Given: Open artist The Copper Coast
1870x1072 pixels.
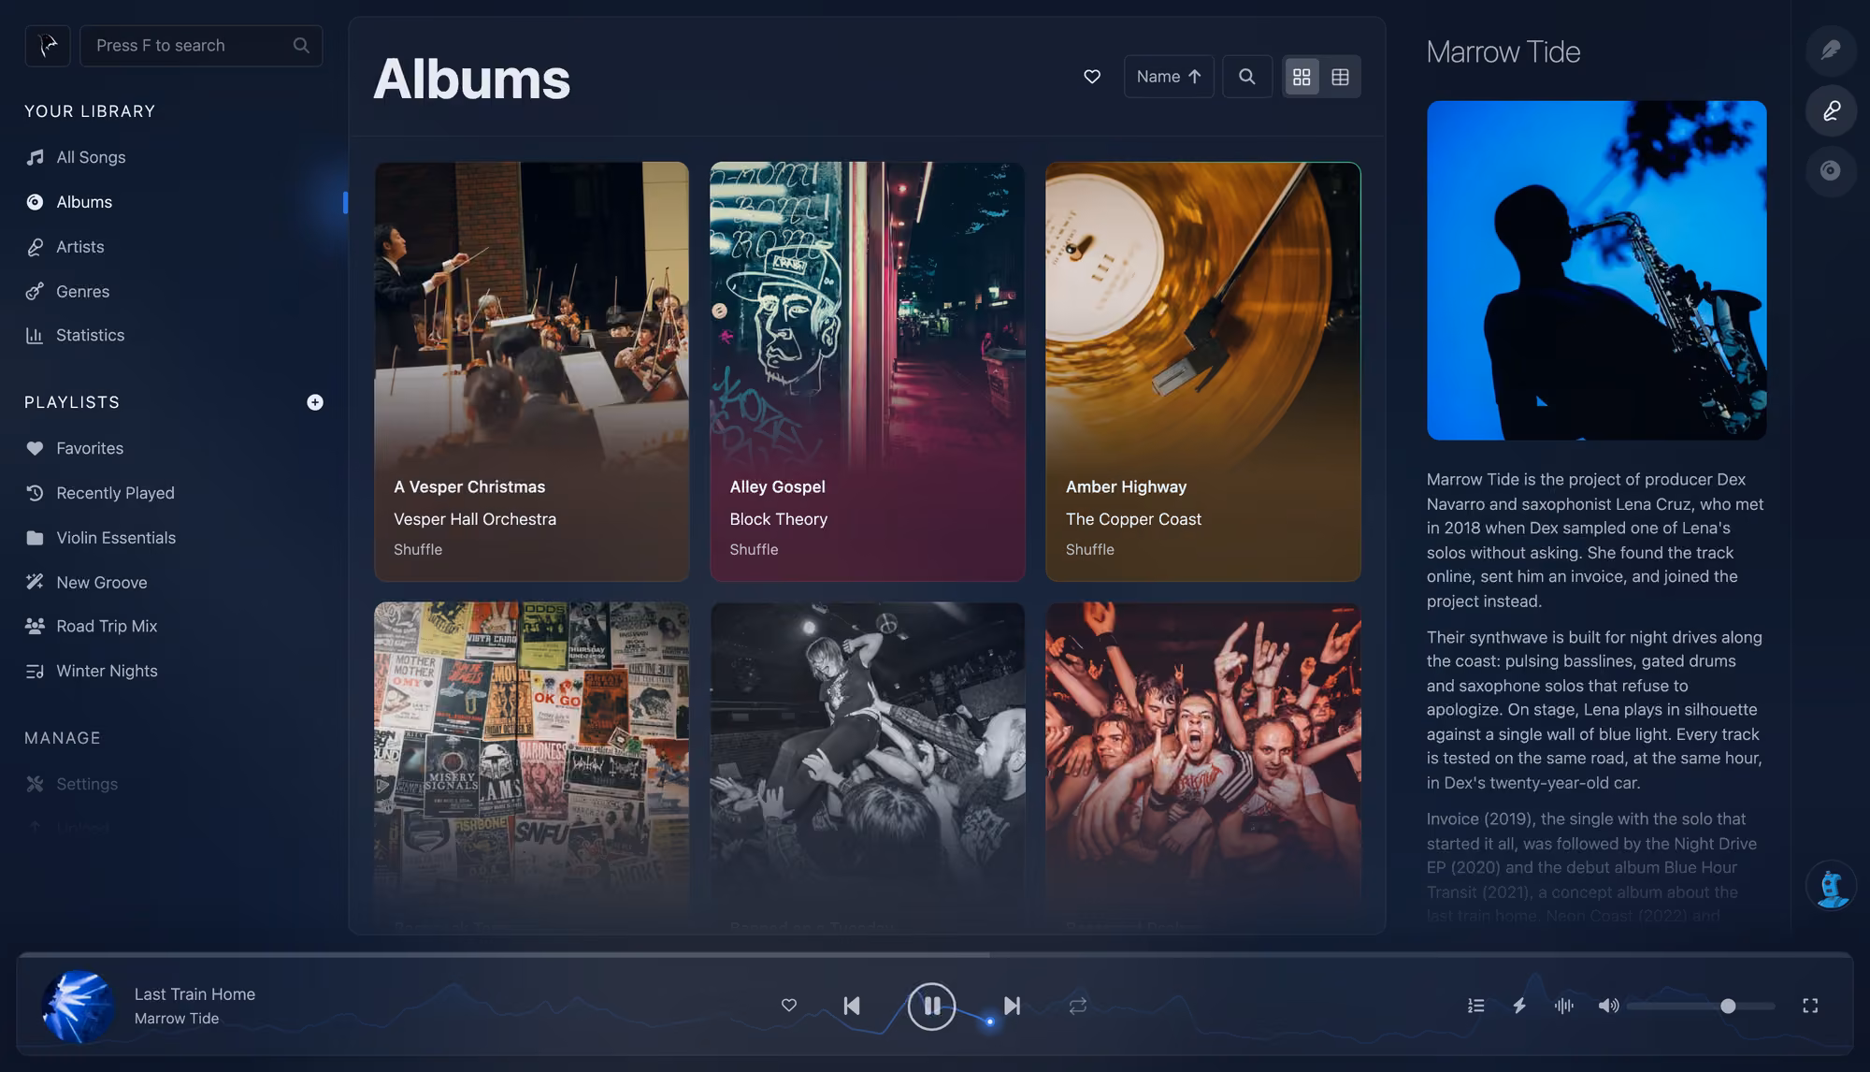Looking at the screenshot, I should [1133, 519].
